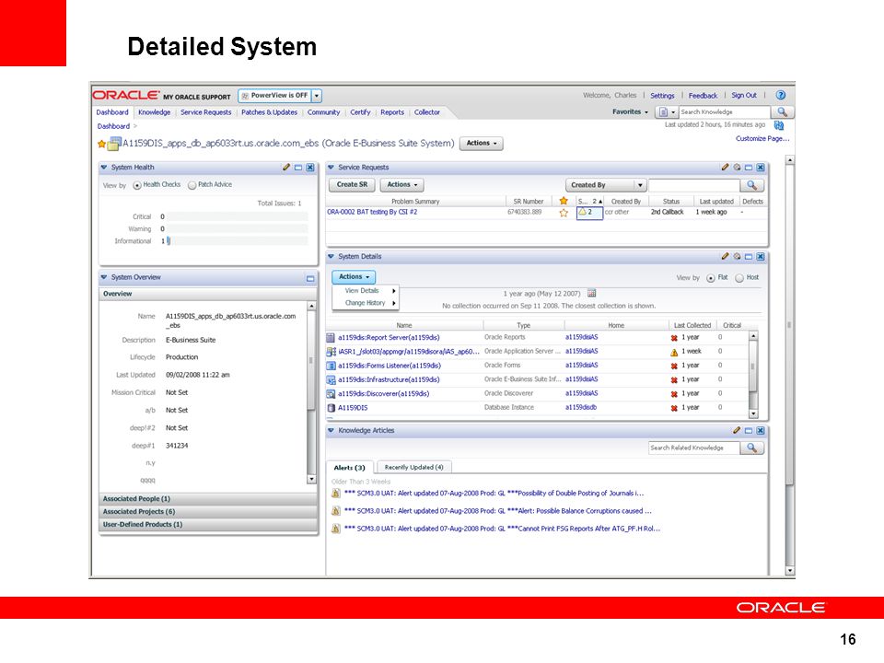
Task: Click alert icon for Cannot Print FSG Reports article
Action: [335, 529]
